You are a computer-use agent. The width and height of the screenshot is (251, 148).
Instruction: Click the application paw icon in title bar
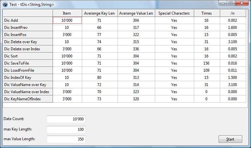[4, 4]
